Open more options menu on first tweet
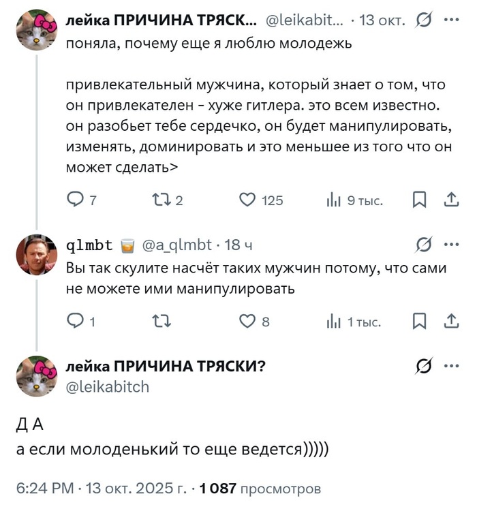This screenshot has width=477, height=511. tap(451, 20)
